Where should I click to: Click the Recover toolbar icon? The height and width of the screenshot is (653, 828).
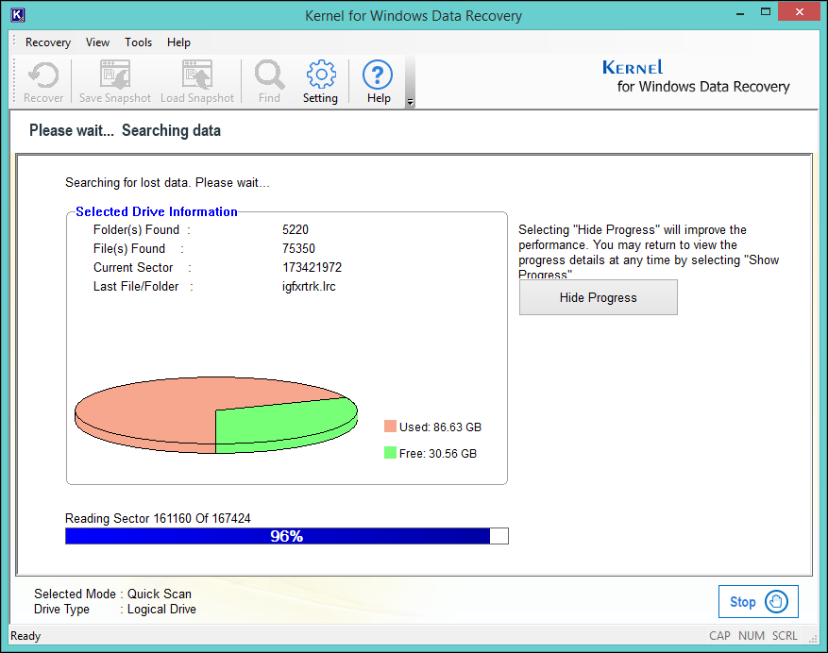point(43,81)
